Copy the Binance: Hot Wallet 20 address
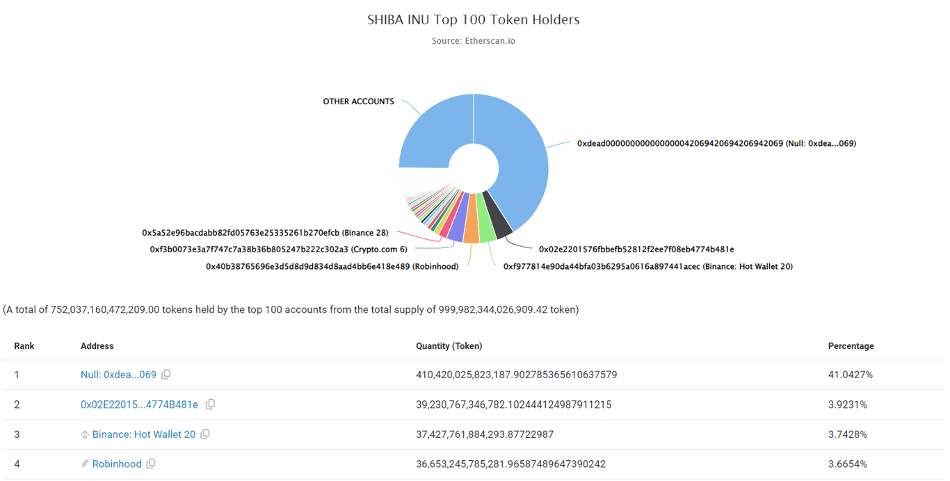This screenshot has width=950, height=481. (x=205, y=434)
